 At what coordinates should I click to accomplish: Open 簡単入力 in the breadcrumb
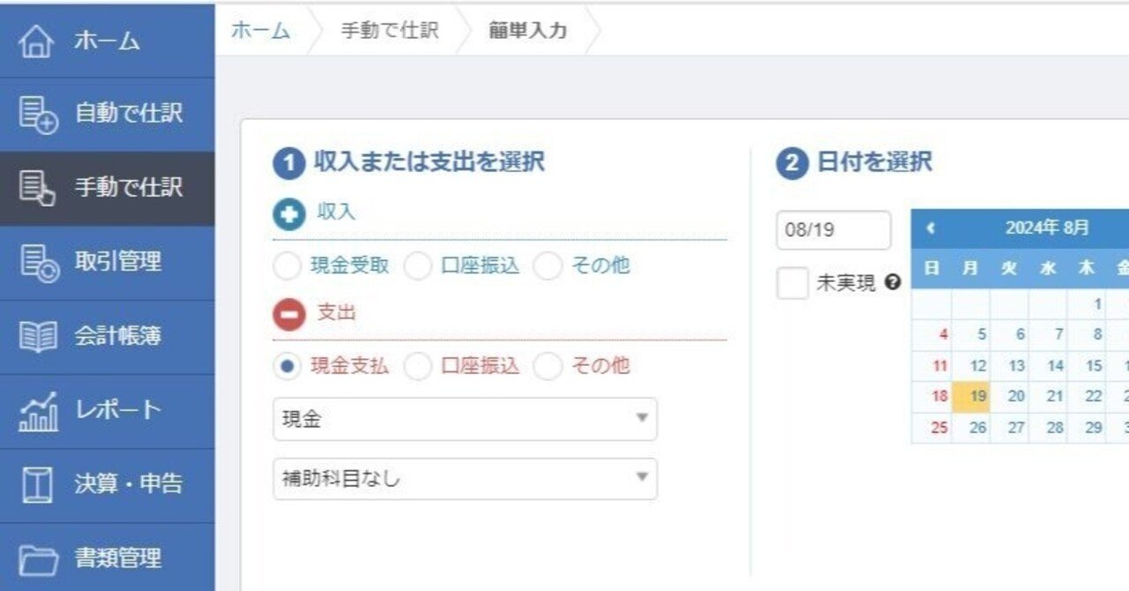(x=525, y=30)
